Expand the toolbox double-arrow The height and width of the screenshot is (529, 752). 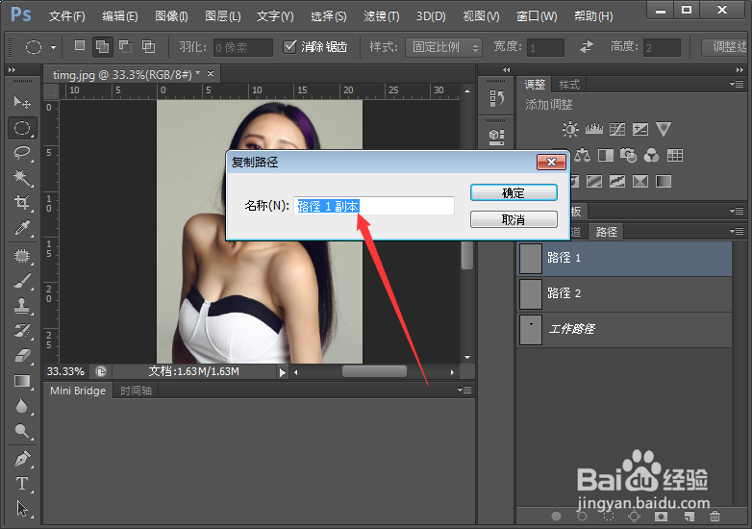[x=12, y=69]
